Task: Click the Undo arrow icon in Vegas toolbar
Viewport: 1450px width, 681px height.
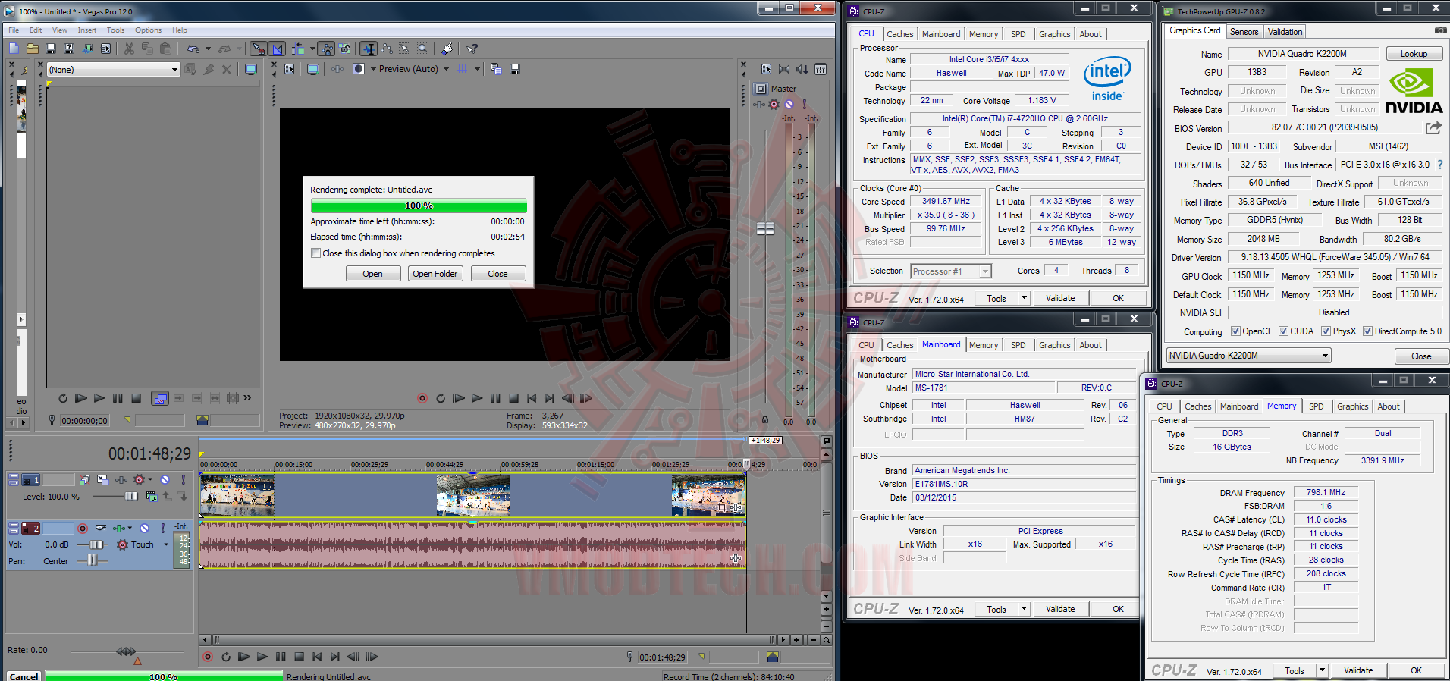Action: coord(193,49)
